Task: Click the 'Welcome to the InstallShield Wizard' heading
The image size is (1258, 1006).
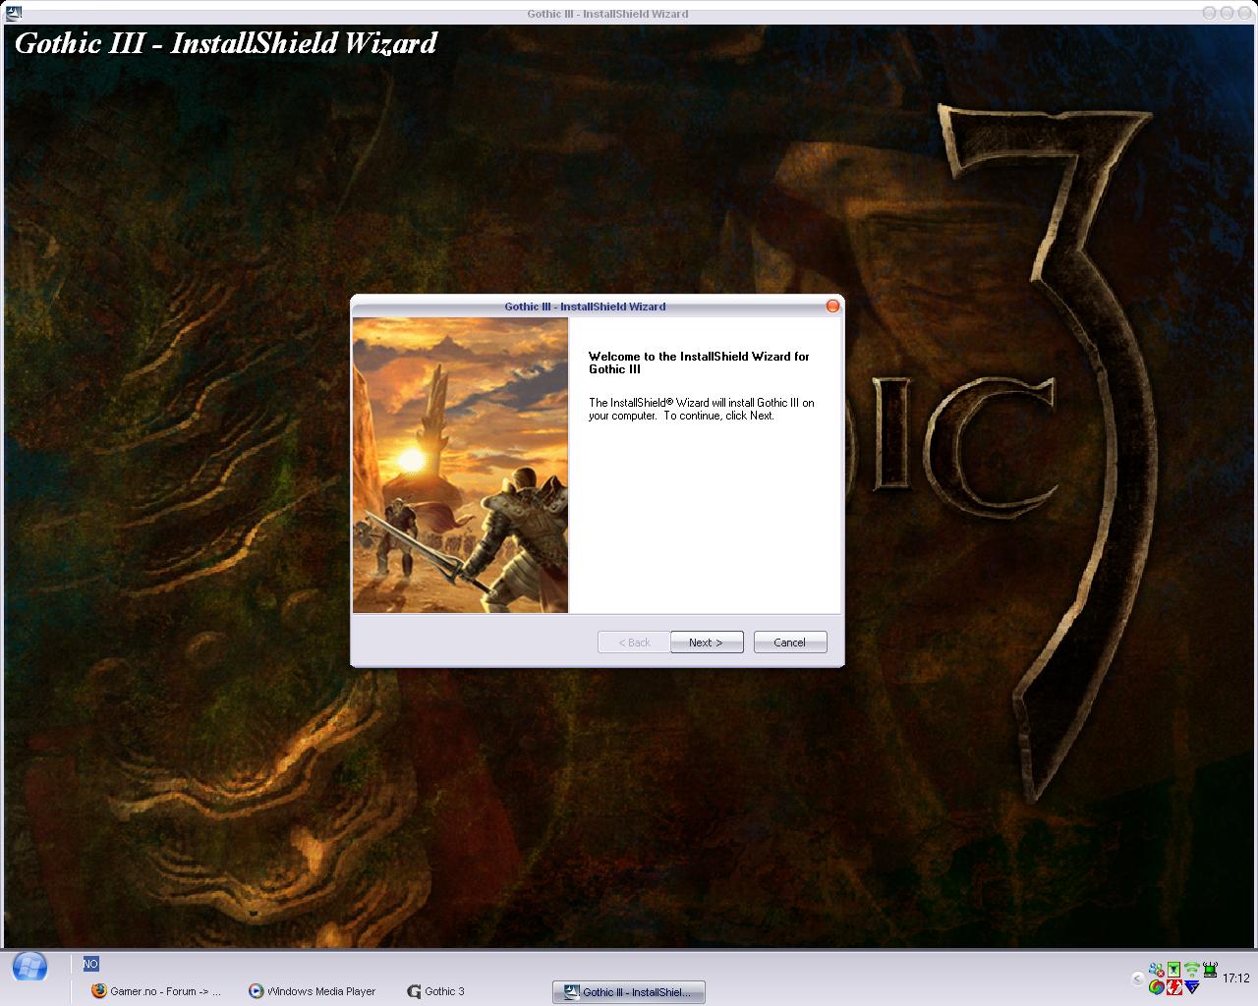Action: [699, 363]
